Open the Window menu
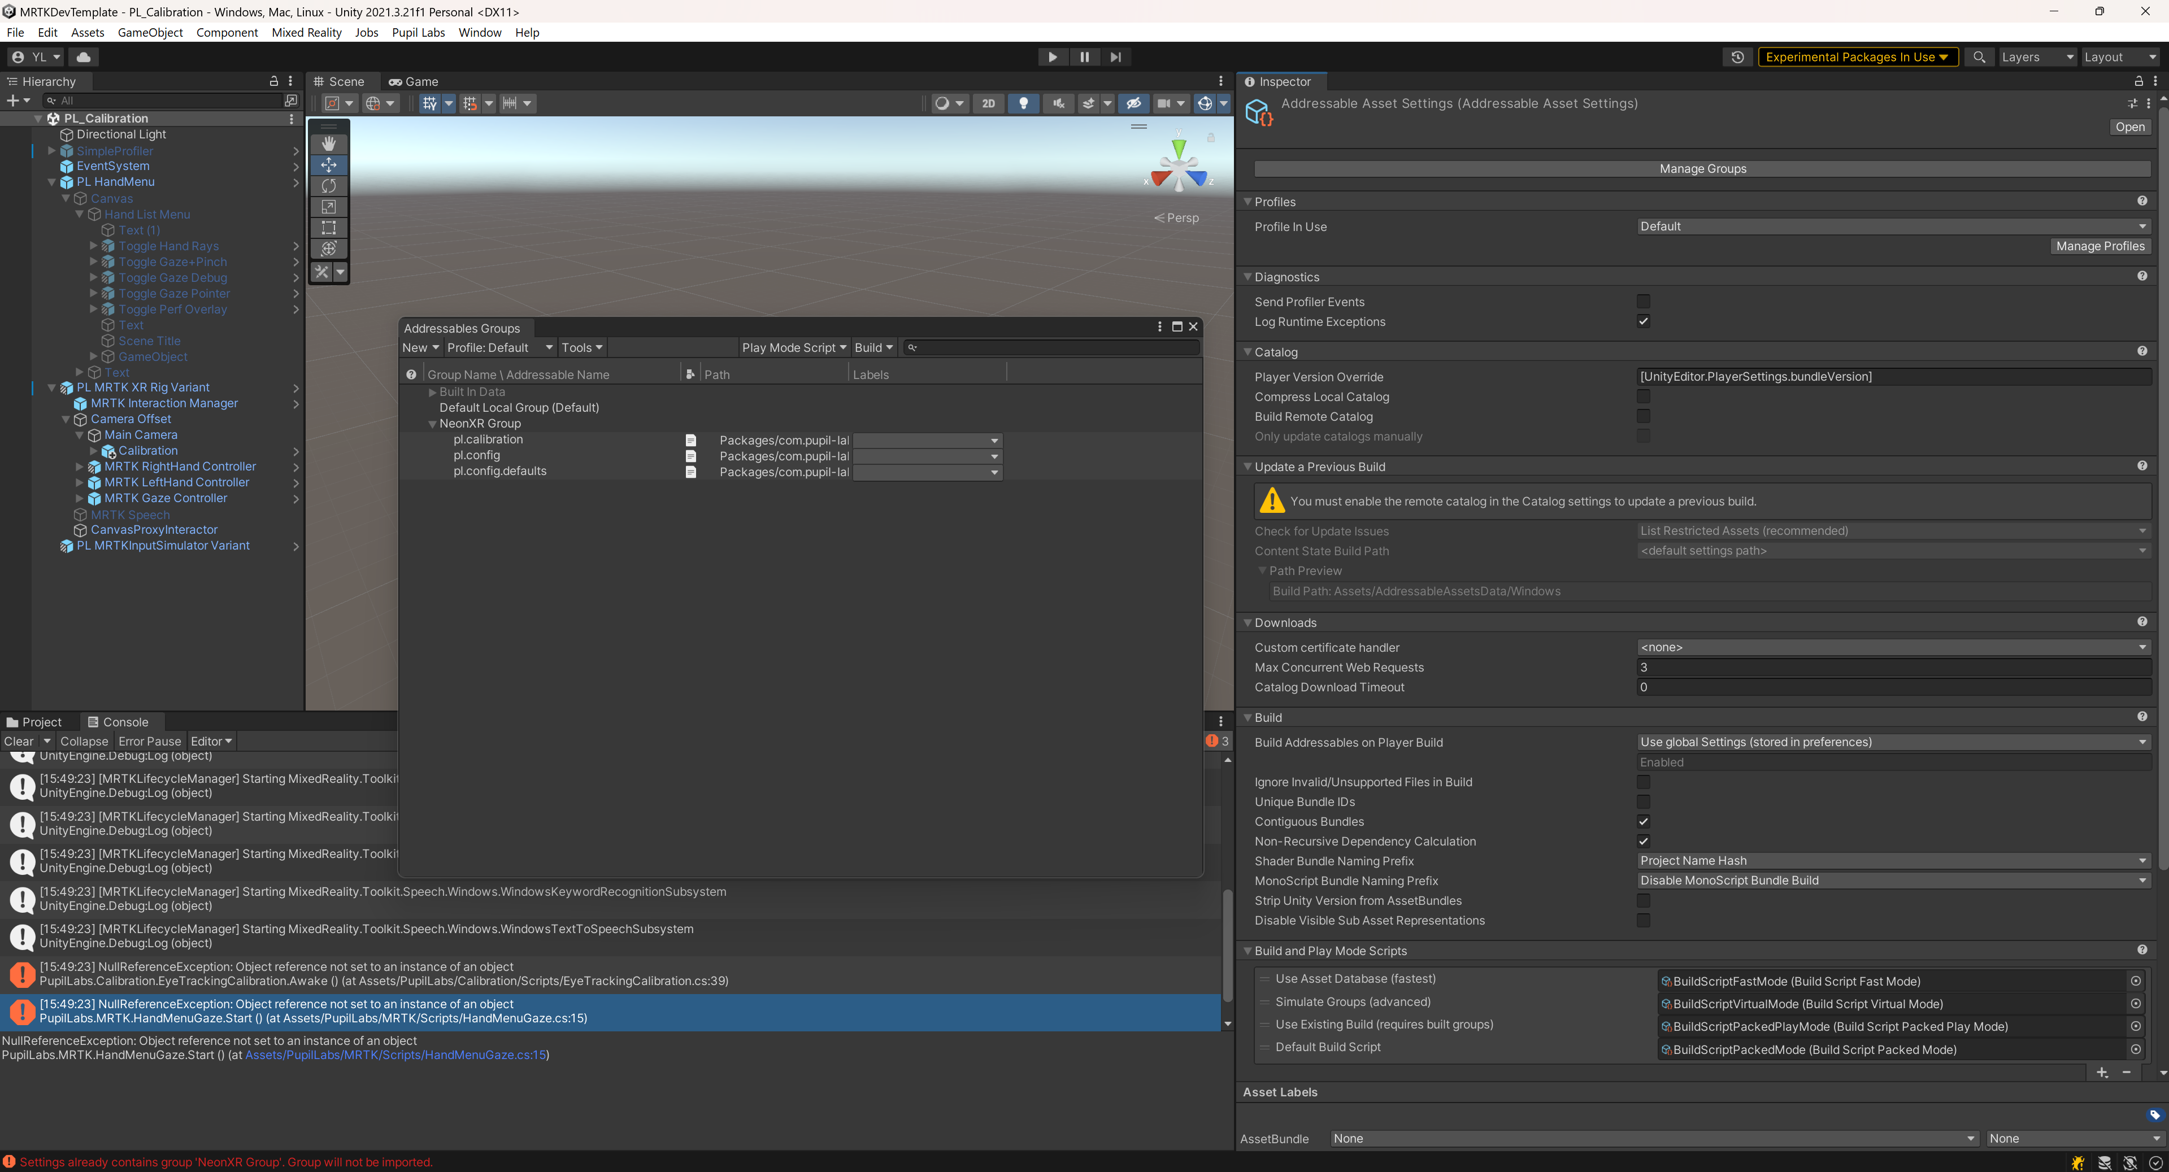 pyautogui.click(x=480, y=32)
